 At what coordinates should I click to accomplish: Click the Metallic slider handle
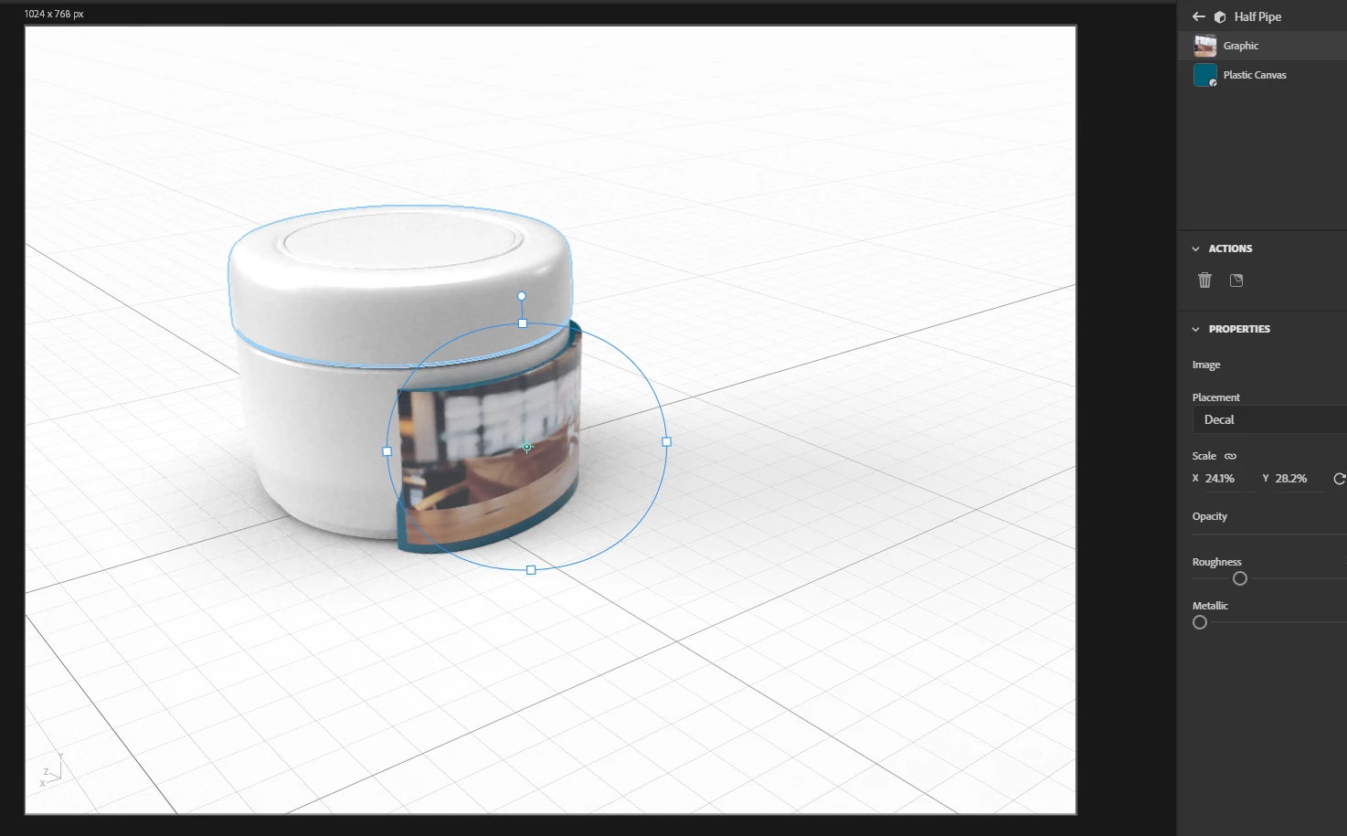click(1200, 622)
